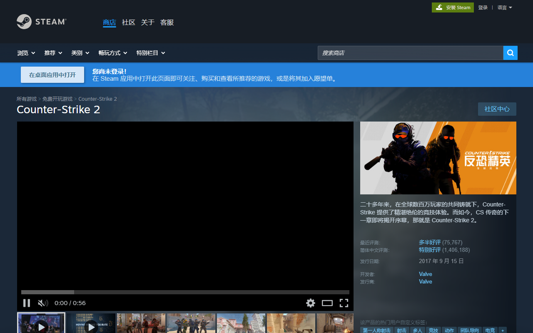
Task: Click the Steam logo
Action: [x=41, y=22]
